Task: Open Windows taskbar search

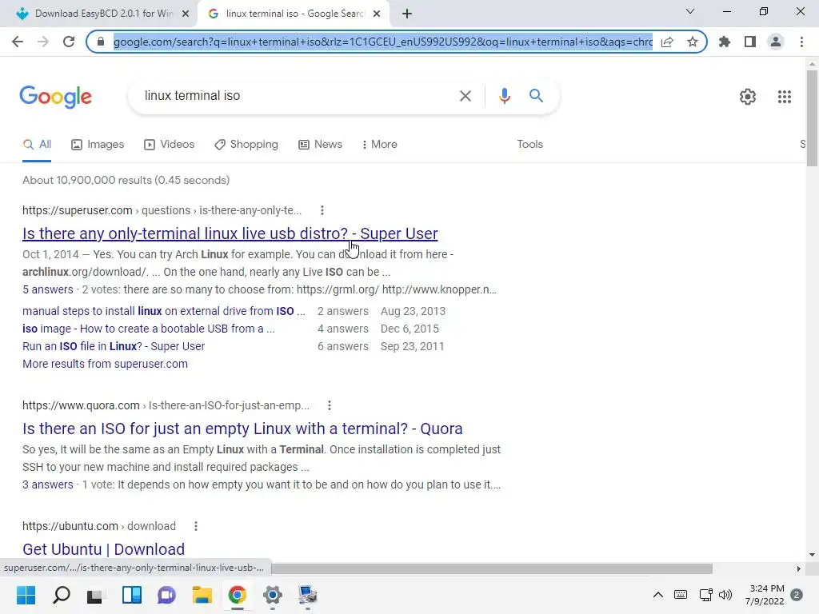Action: point(62,595)
